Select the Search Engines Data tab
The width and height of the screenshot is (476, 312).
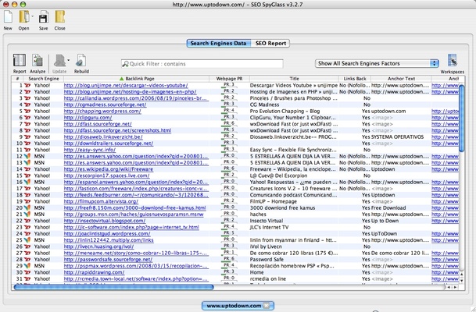(x=218, y=44)
